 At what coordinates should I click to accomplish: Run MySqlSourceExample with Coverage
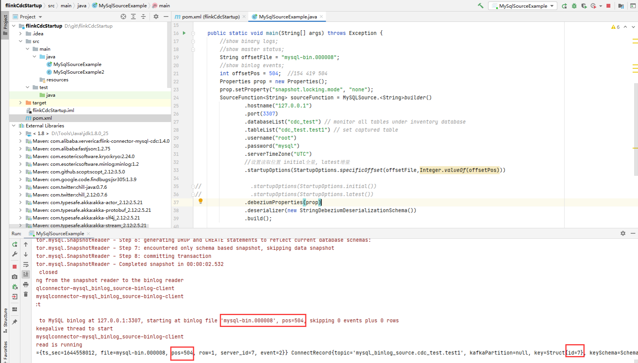pos(584,6)
